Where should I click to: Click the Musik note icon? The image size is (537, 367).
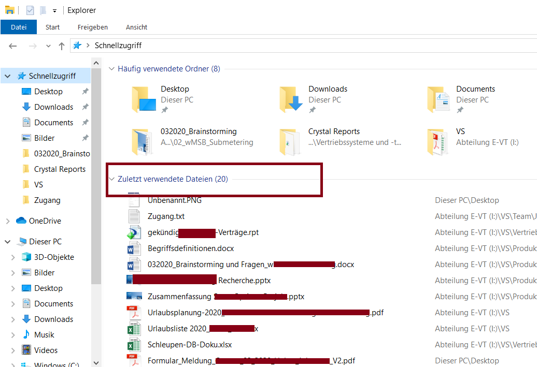[26, 334]
